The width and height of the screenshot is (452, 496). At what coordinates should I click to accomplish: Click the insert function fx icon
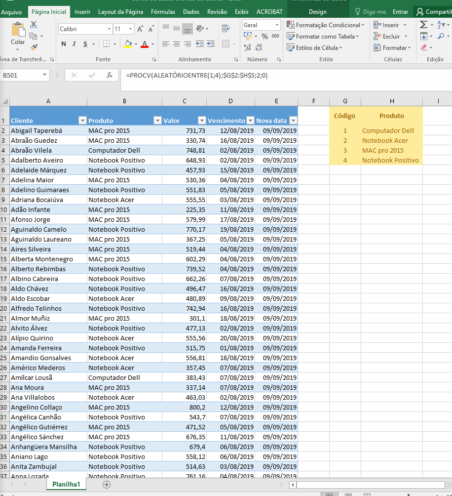[110, 76]
